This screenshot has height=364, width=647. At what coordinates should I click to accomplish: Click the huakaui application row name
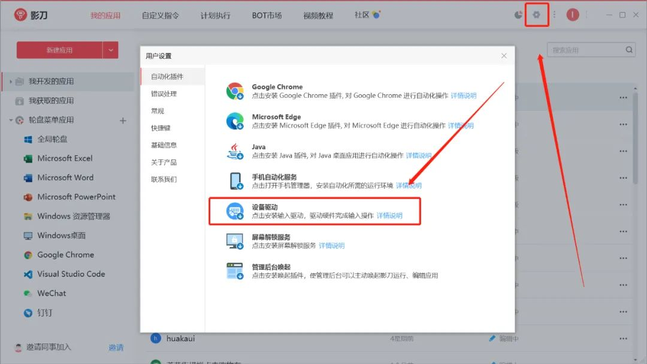tap(180, 338)
